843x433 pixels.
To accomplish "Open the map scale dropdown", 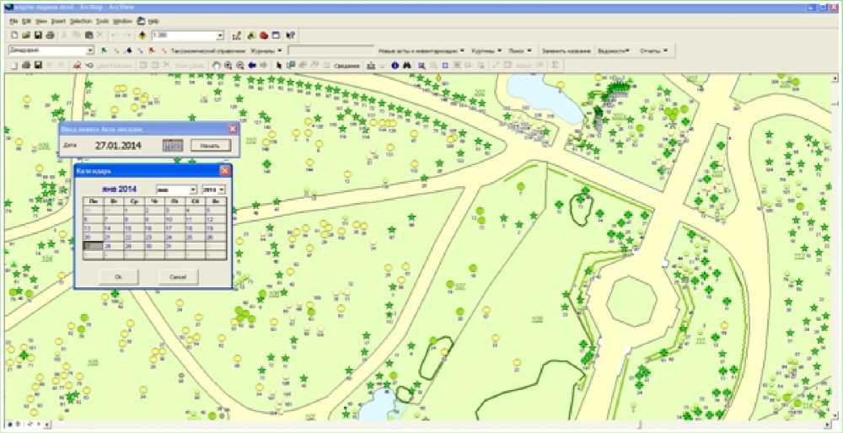I will point(219,36).
